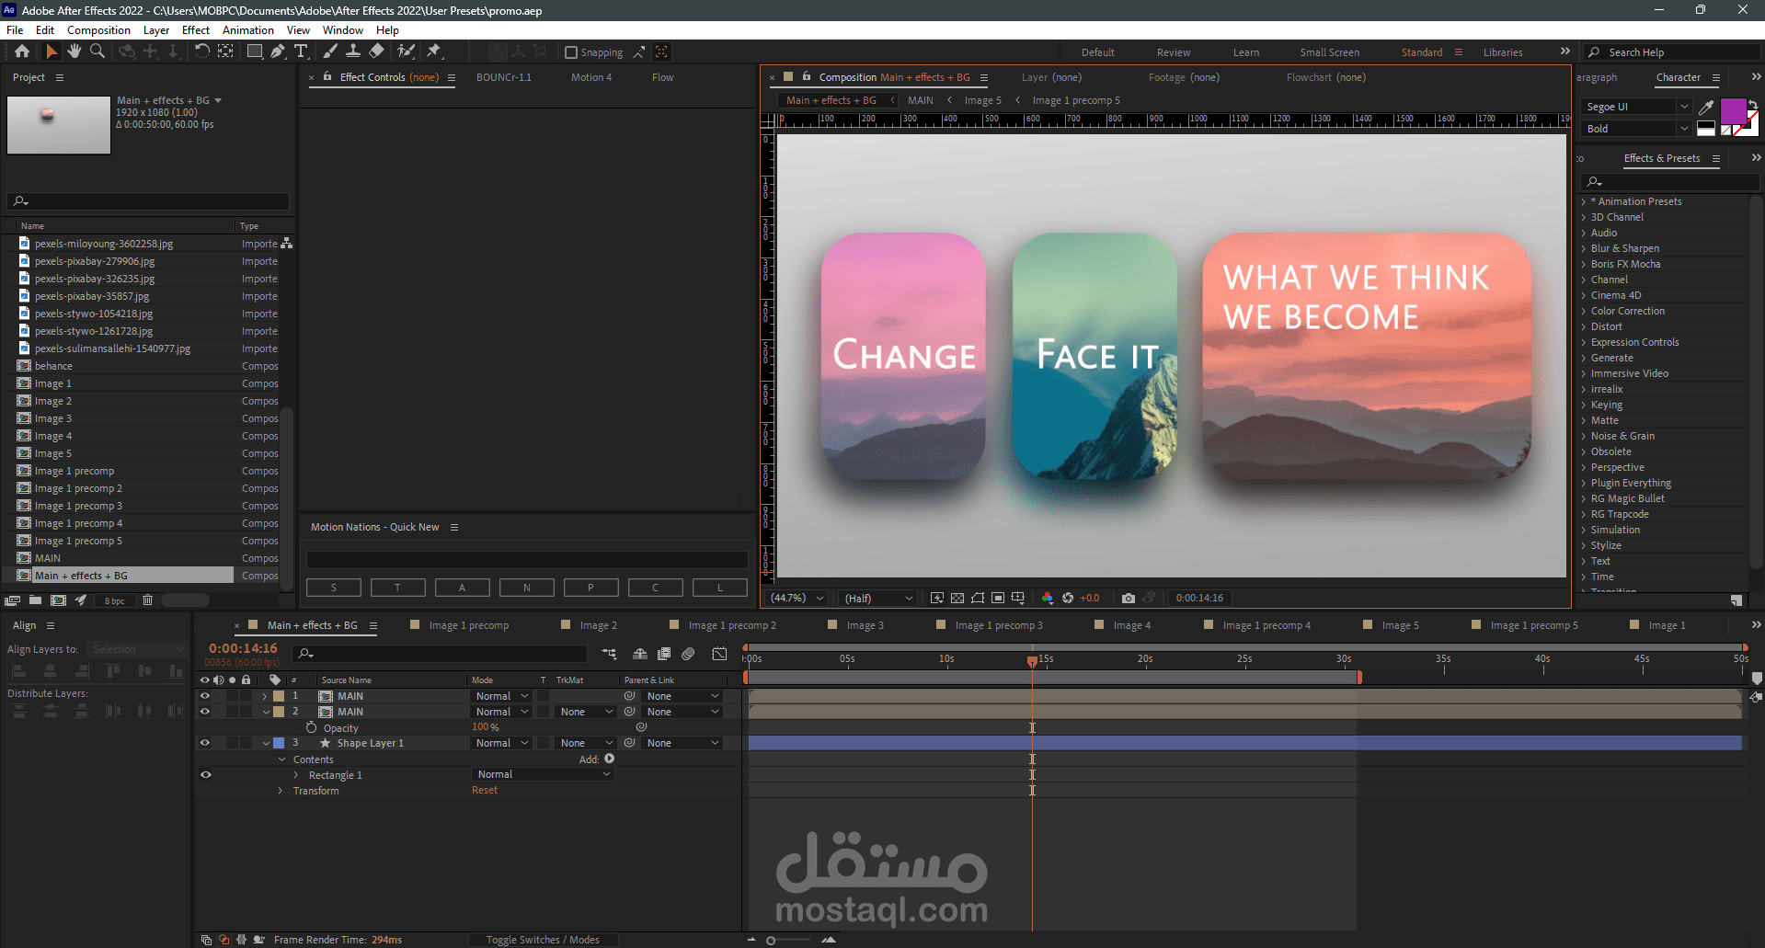Open the viewer magnification (44.7%) dropdown
The width and height of the screenshot is (1765, 948).
(796, 598)
